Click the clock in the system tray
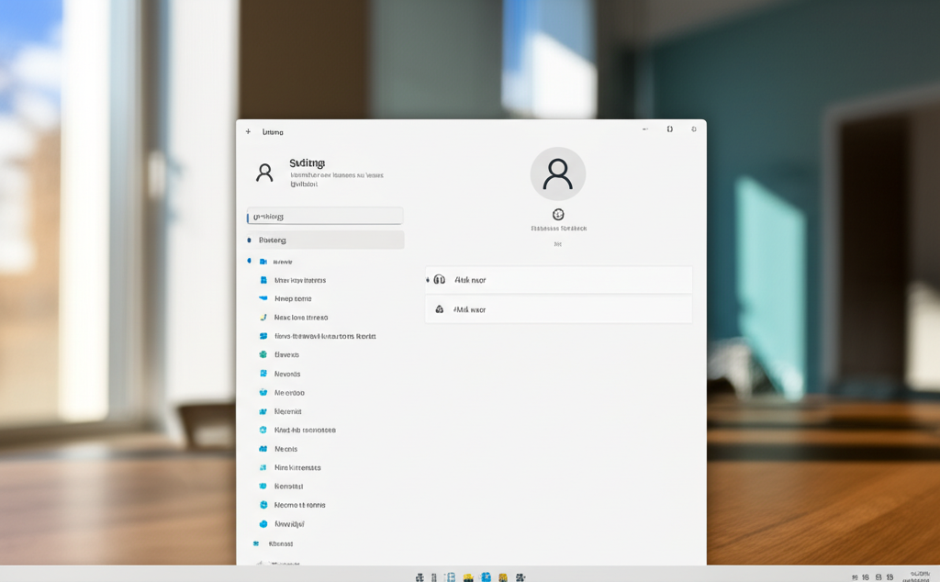Image resolution: width=940 pixels, height=582 pixels. (916, 576)
